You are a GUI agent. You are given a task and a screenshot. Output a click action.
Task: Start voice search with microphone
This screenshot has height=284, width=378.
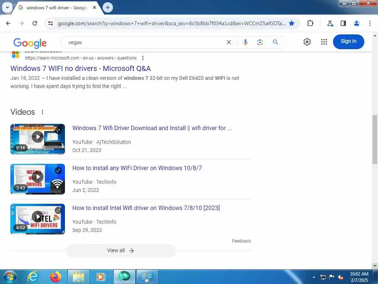click(245, 42)
